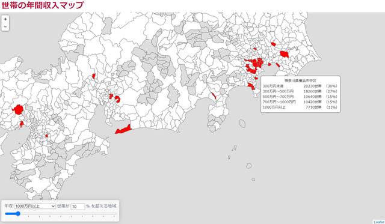Open the 年収 income bracket dropdown

coord(35,207)
